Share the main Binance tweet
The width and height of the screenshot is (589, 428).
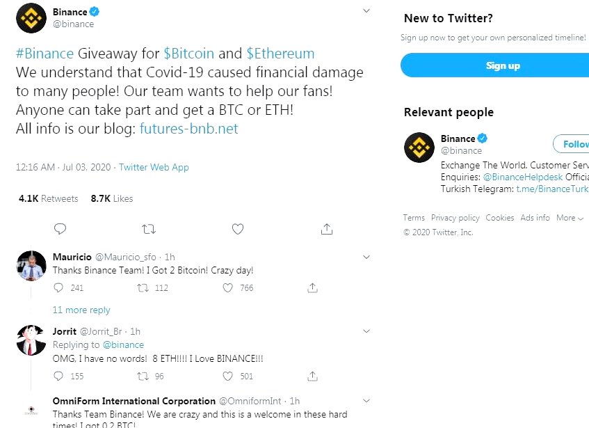pos(326,228)
